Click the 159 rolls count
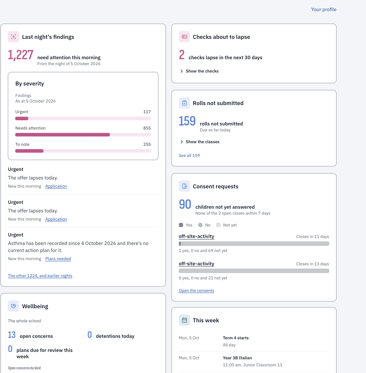The width and height of the screenshot is (366, 373). tap(187, 121)
